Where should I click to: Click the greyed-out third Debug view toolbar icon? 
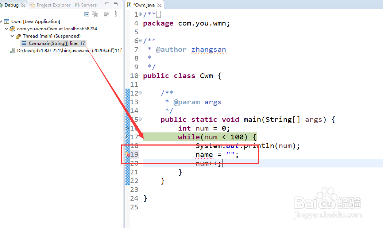point(106,14)
